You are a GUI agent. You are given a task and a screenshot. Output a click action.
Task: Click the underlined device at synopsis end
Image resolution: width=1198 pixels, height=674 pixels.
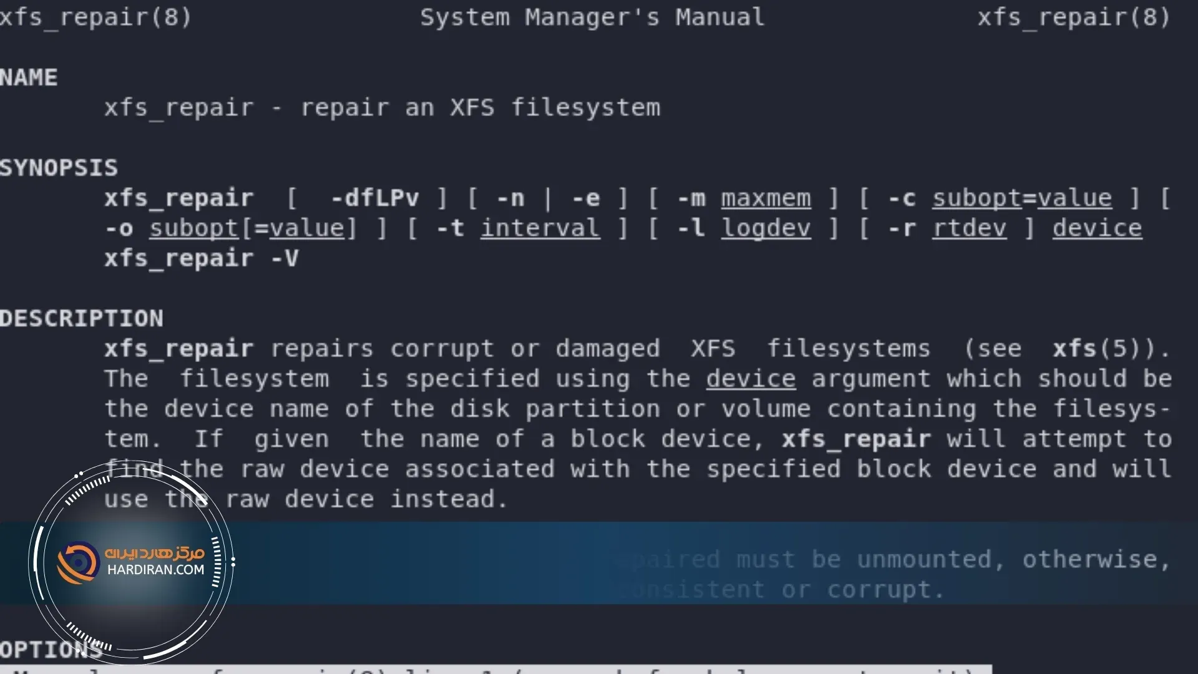click(1097, 228)
